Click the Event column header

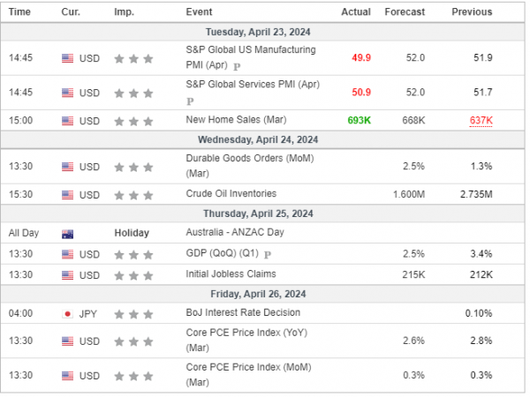[x=199, y=11]
